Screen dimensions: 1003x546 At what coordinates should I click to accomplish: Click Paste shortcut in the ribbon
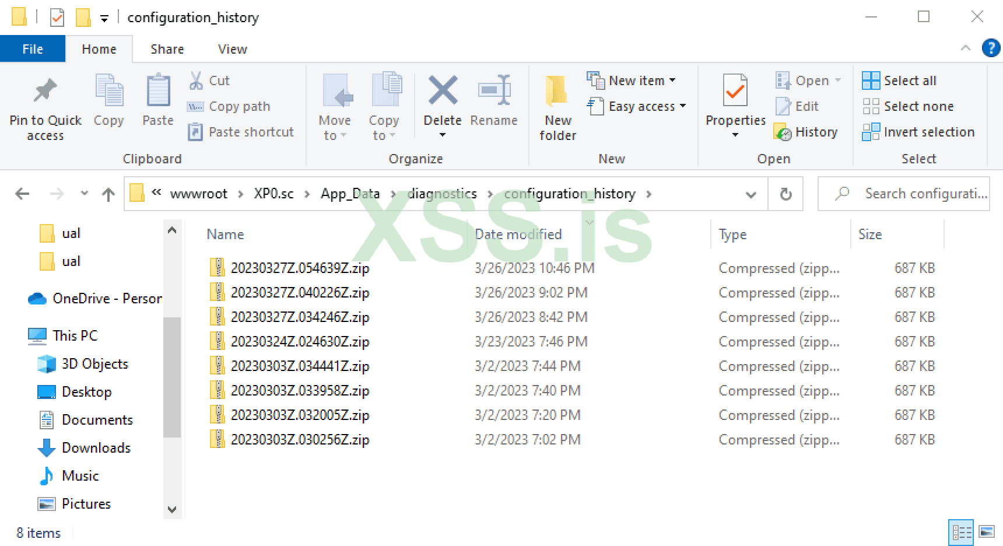coord(240,132)
